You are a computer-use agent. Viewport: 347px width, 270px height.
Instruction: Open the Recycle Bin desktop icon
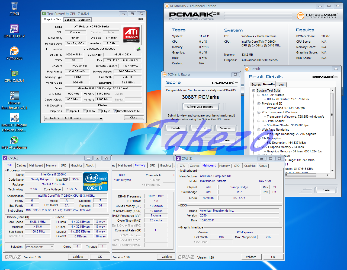click(14, 9)
